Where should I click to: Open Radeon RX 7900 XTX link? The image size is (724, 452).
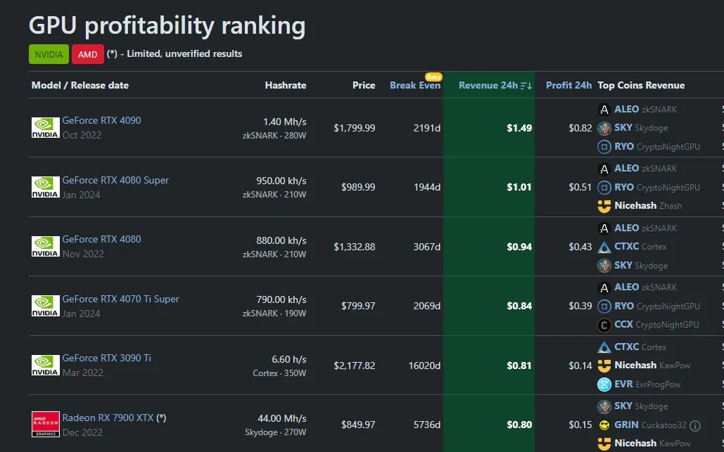108,418
